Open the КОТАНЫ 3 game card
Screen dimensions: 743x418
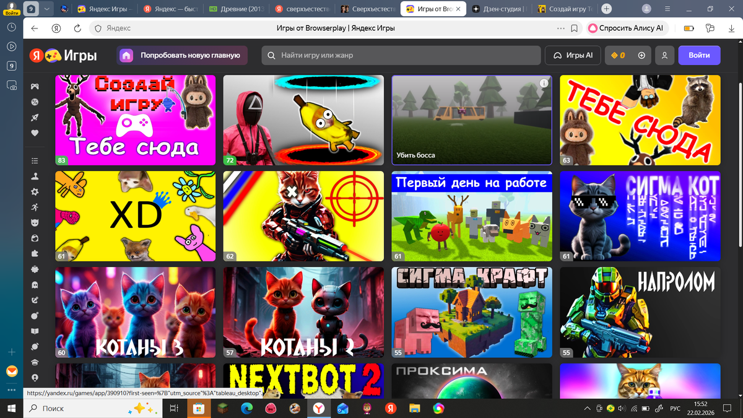pyautogui.click(x=135, y=312)
